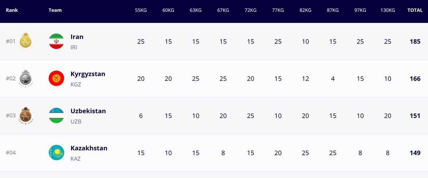Image resolution: width=428 pixels, height=178 pixels.
Task: Select the Uzbekistan team name
Action: pyautogui.click(x=88, y=111)
